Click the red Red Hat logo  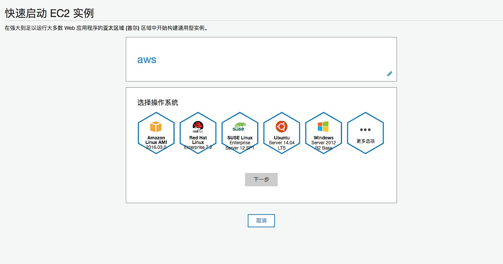pos(198,127)
